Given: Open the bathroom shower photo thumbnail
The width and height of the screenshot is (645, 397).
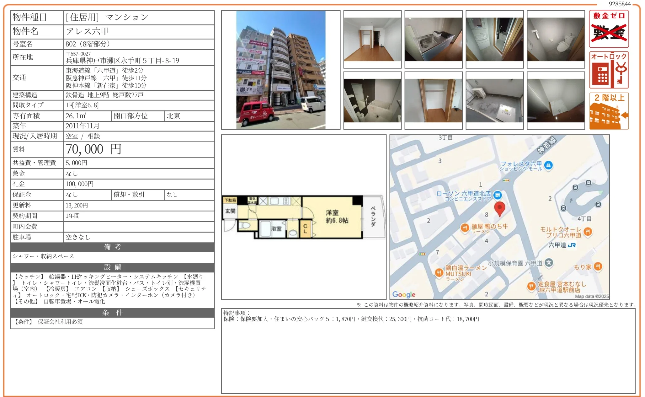Looking at the screenshot, I should [x=372, y=100].
